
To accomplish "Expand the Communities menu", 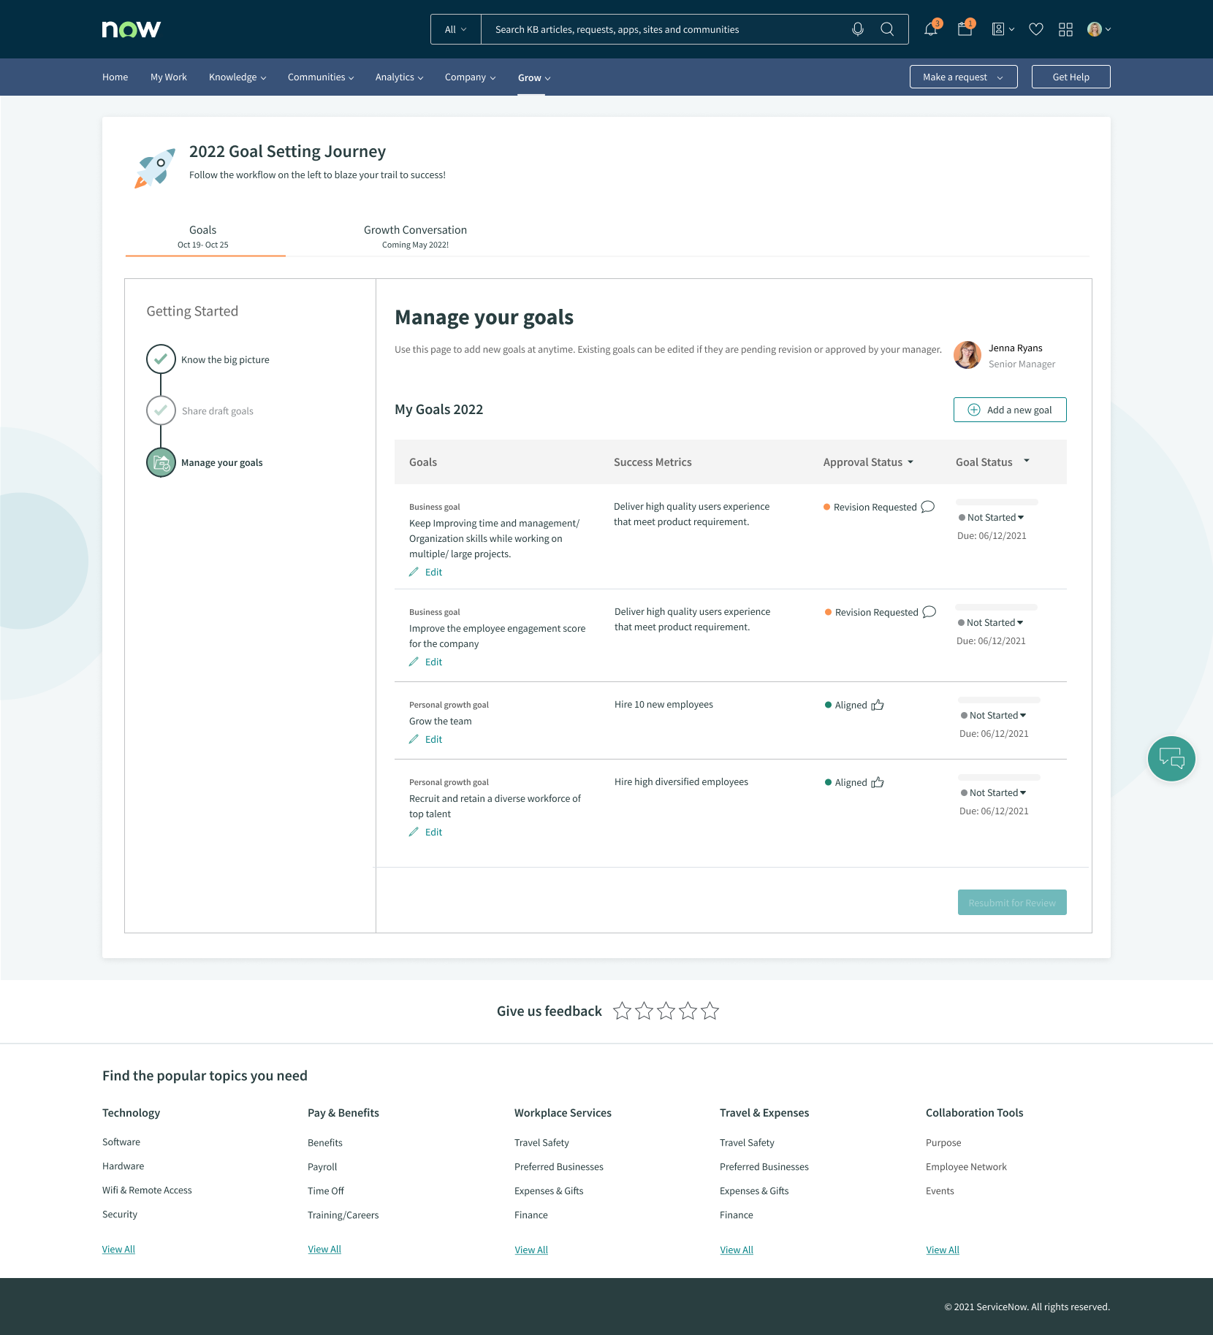I will pos(321,77).
